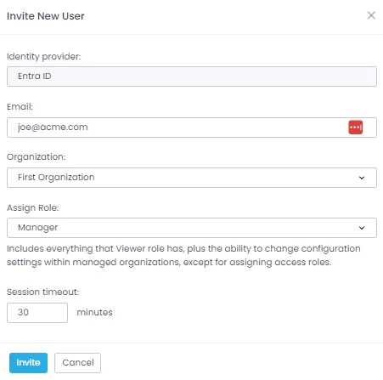Click the minutes unit text
This screenshot has width=383, height=380.
click(94, 313)
